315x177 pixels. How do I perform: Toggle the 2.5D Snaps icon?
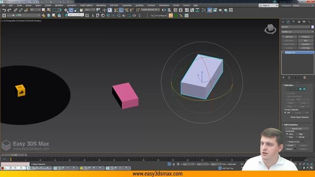click(x=116, y=10)
